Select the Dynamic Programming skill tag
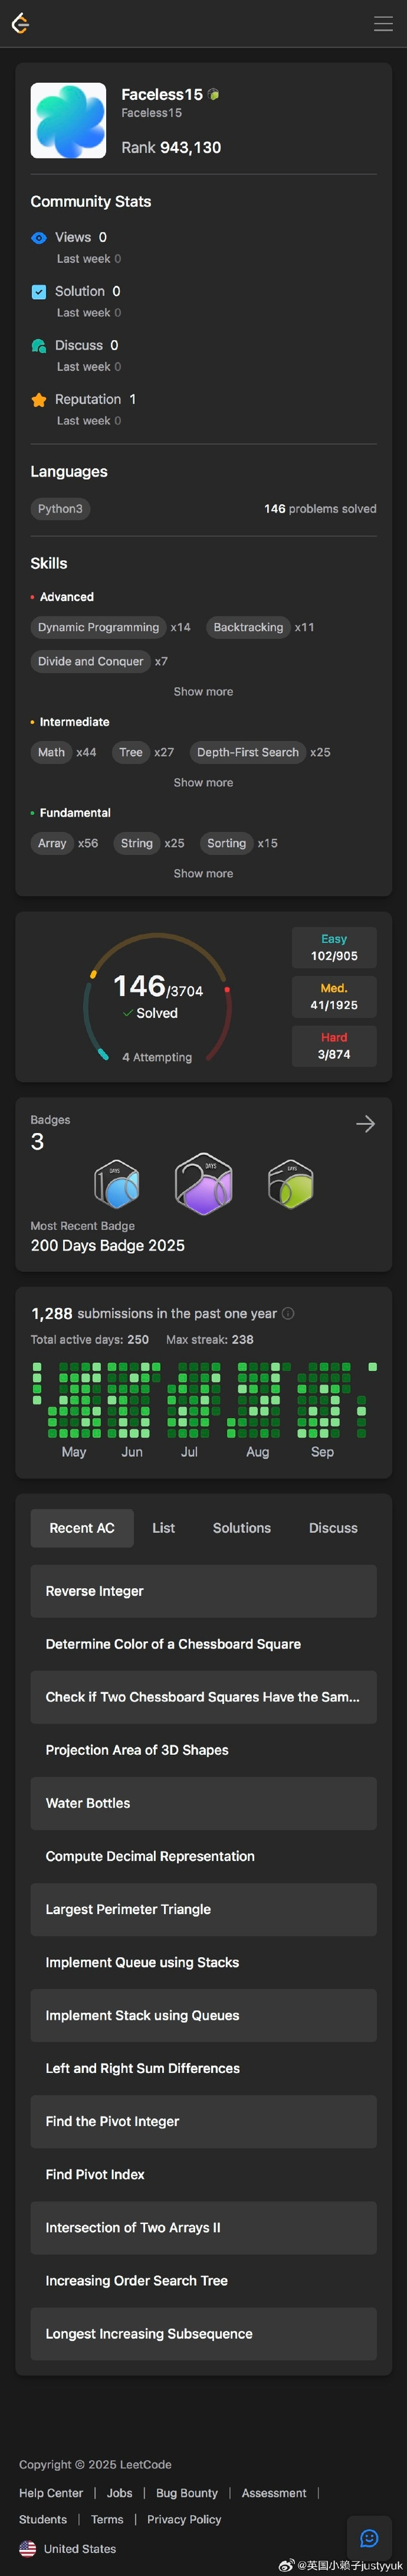407x2576 pixels. point(98,628)
